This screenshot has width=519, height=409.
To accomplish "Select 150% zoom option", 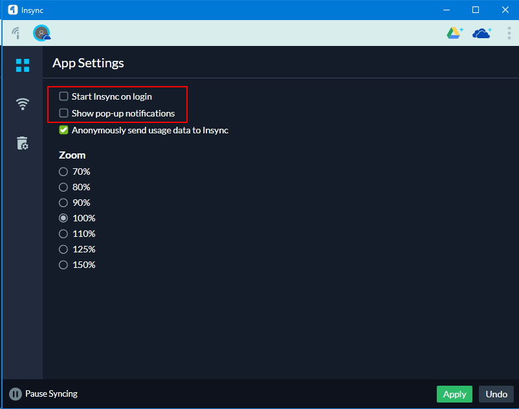I will click(x=63, y=265).
